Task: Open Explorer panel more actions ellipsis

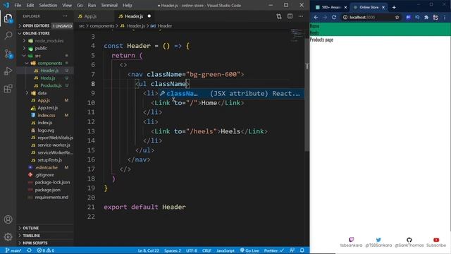Action: (x=65, y=16)
